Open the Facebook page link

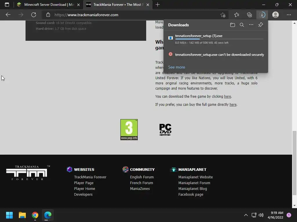click(191, 195)
